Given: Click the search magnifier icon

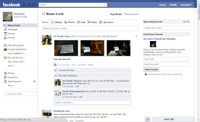Looking at the screenshot, I should pyautogui.click(x=105, y=5).
